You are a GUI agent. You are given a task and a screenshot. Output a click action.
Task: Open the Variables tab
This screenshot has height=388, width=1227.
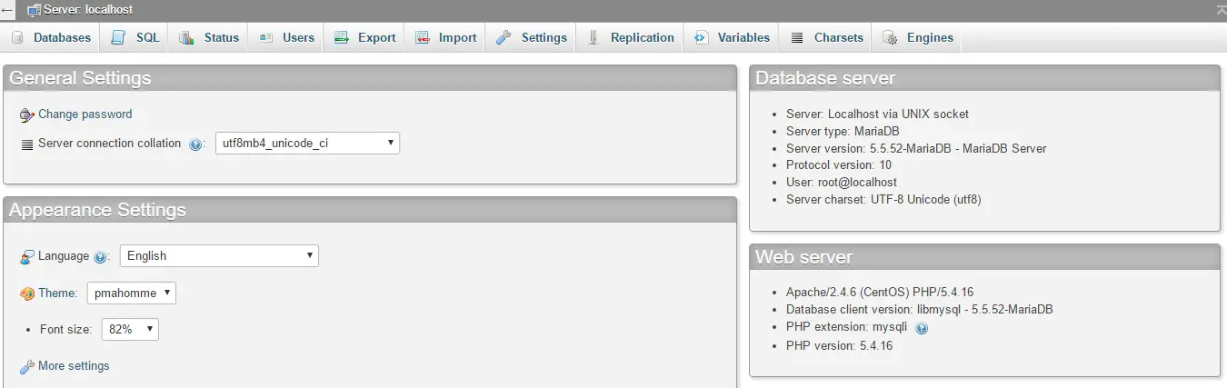pos(732,38)
